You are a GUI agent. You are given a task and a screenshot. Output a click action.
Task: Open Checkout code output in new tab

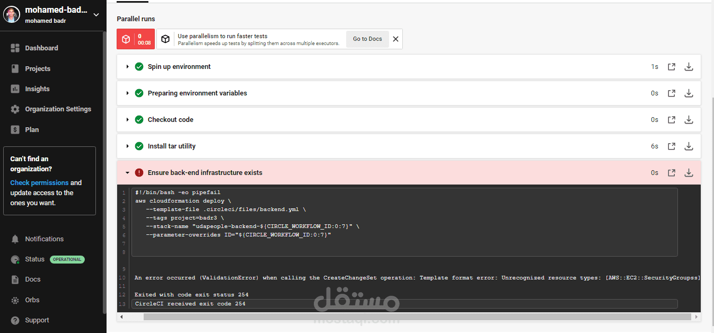pyautogui.click(x=672, y=120)
